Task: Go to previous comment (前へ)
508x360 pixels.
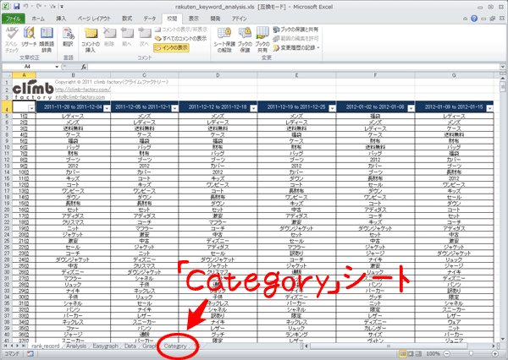Action: pos(127,37)
